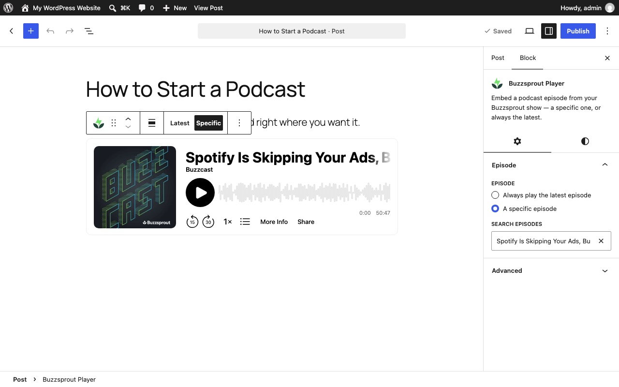Viewport: 619px width, 387px height.
Task: Open the WordPress logo menu
Action: (x=8, y=8)
